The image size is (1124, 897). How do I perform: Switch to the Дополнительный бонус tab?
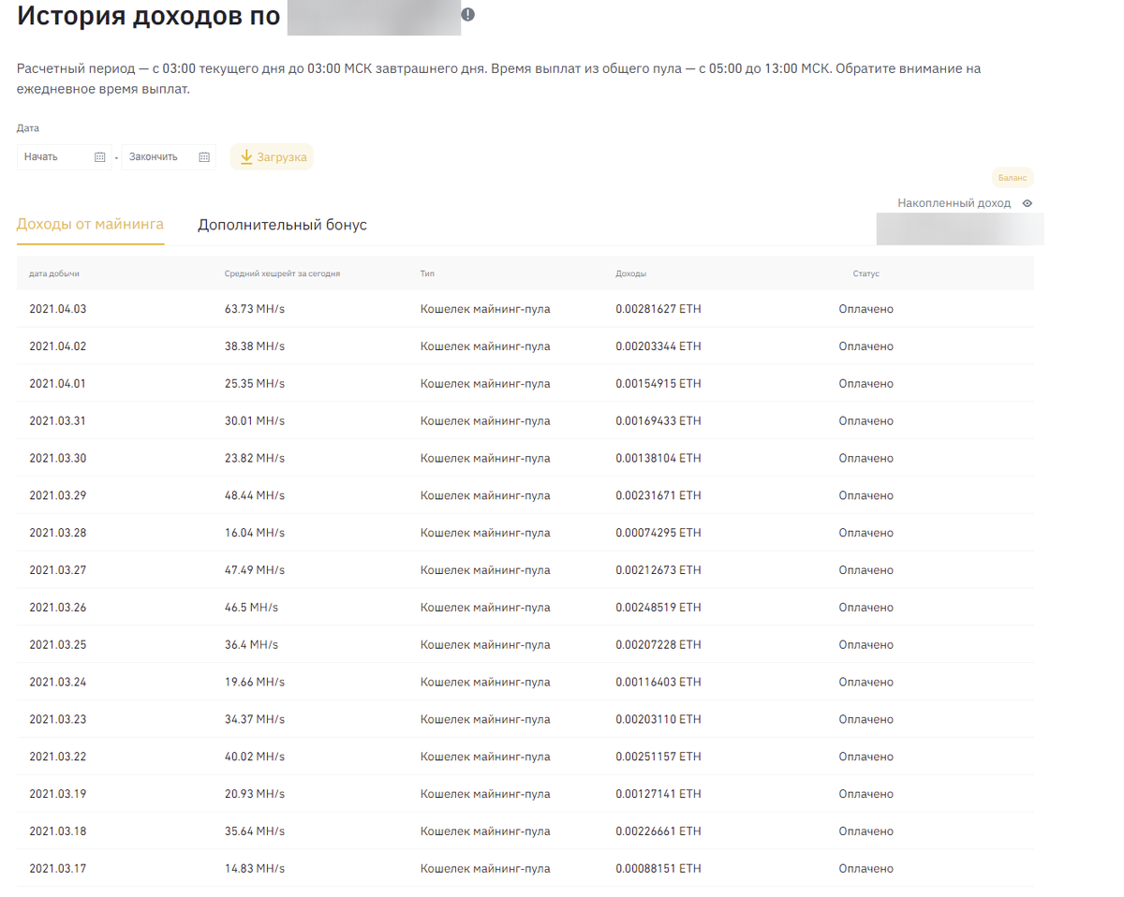[282, 225]
